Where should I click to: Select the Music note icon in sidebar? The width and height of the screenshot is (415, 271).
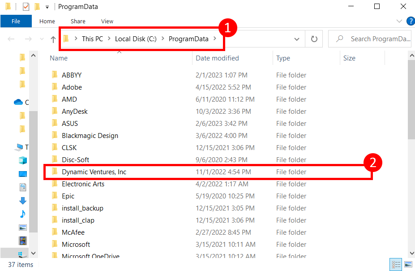pos(22,214)
